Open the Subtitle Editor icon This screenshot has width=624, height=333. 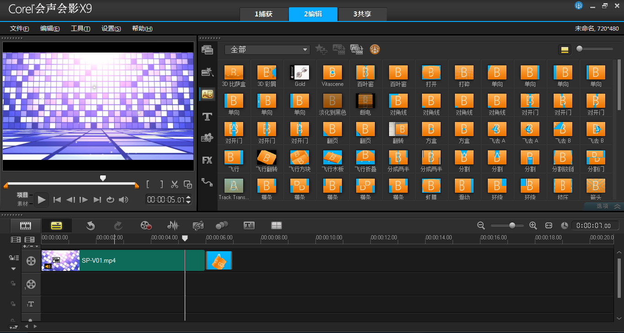249,225
